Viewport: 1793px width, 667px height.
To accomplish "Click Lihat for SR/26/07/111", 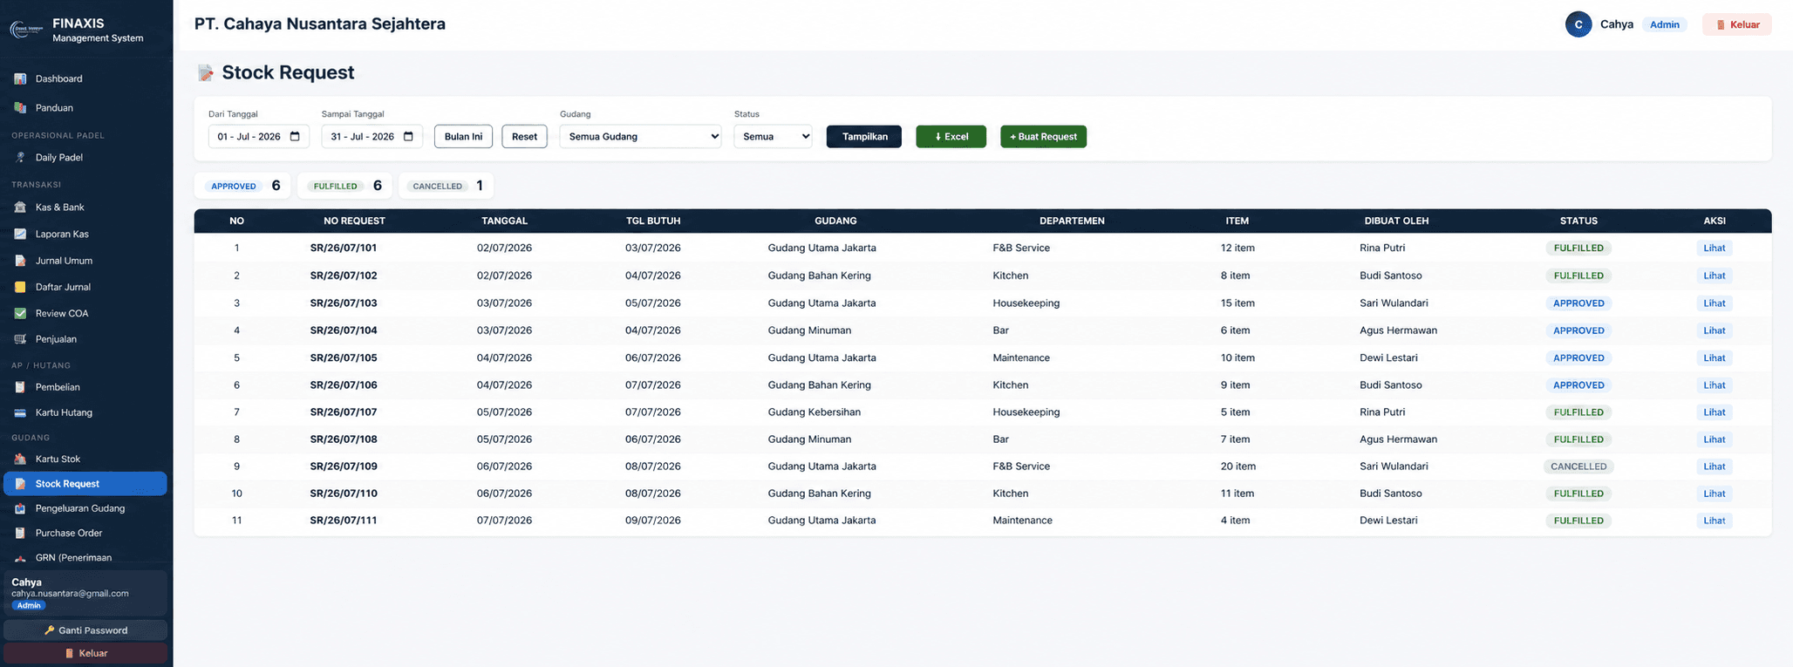I will tap(1714, 521).
